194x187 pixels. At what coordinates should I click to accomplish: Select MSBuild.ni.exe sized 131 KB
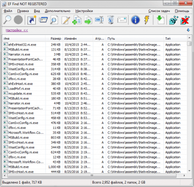click(x=18, y=49)
